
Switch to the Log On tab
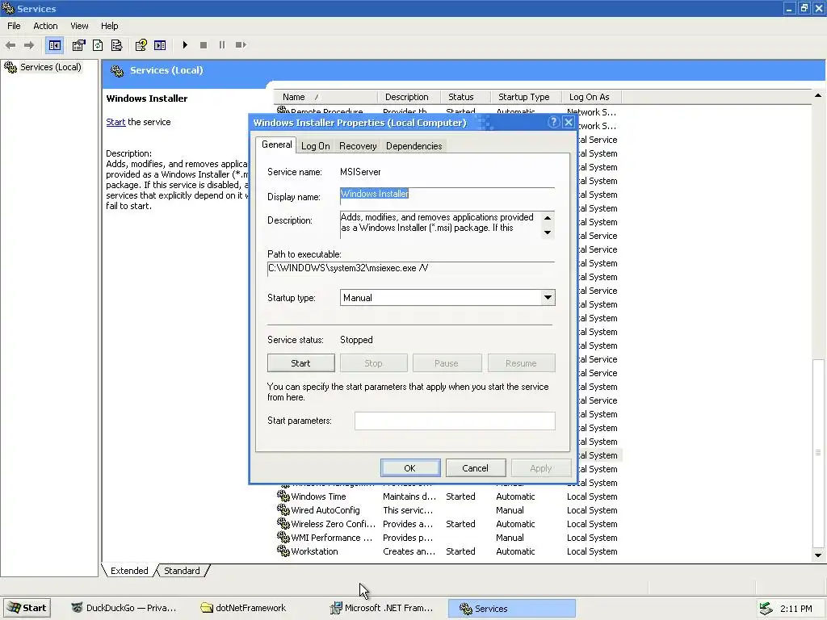tap(316, 146)
